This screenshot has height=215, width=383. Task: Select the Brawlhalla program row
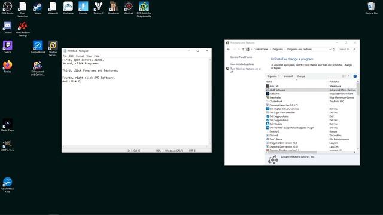311,97
